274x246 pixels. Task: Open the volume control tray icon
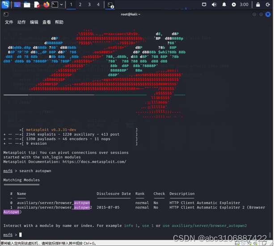pyautogui.click(x=214, y=4)
